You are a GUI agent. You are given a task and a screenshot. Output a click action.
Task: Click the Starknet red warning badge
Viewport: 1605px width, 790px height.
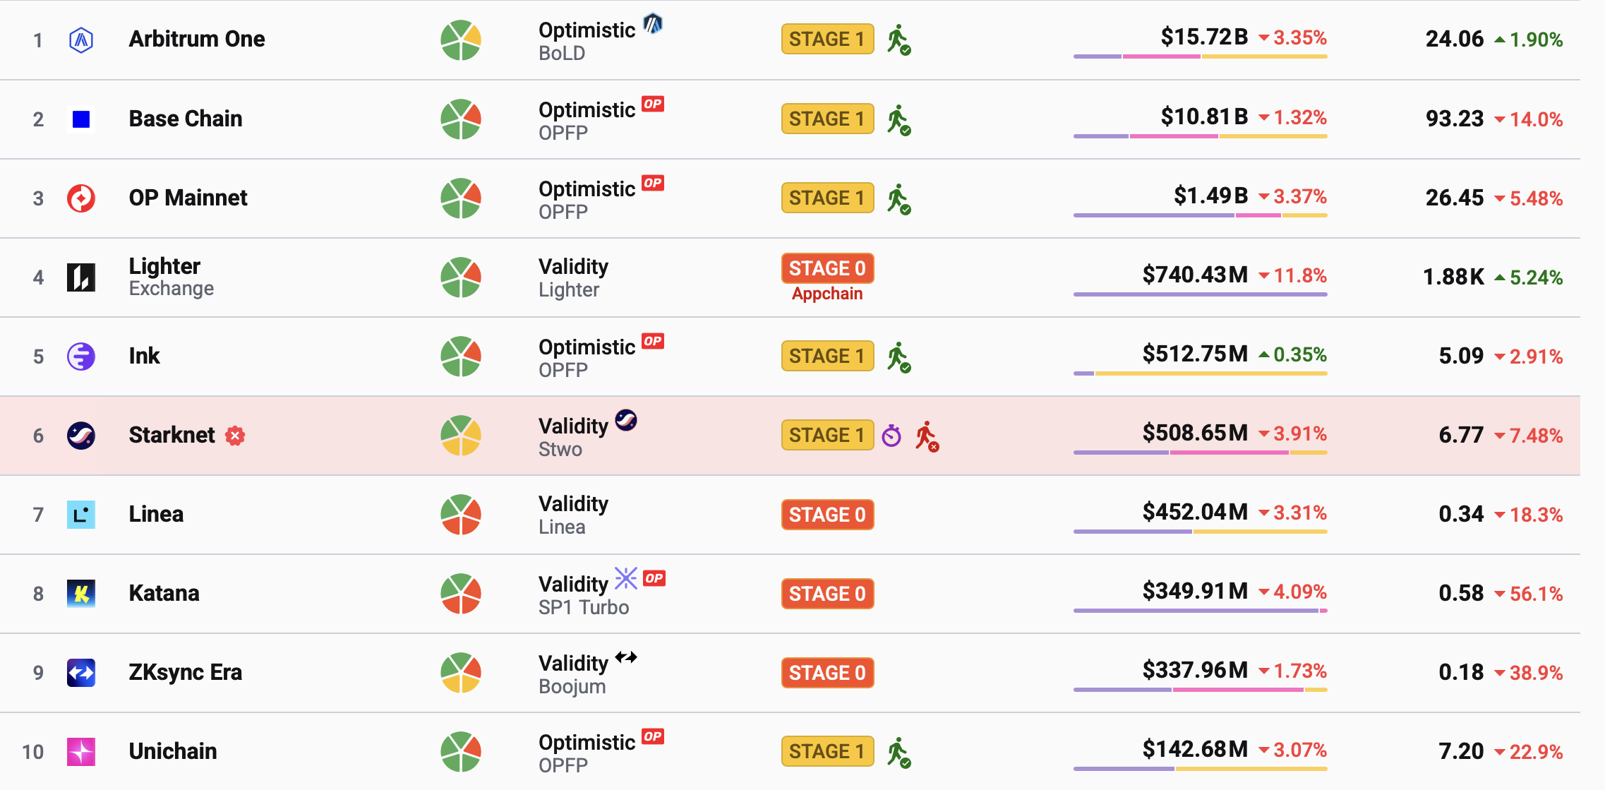point(235,436)
